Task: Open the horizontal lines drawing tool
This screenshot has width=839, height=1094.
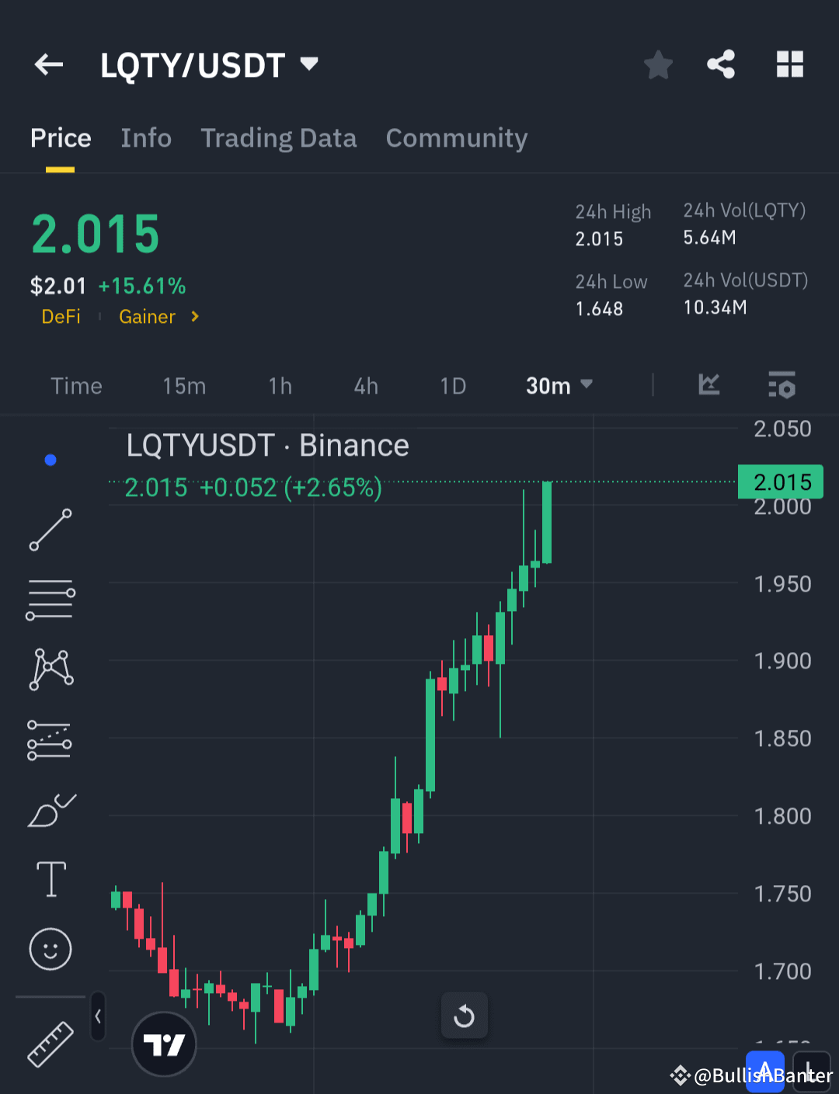Action: coord(50,599)
